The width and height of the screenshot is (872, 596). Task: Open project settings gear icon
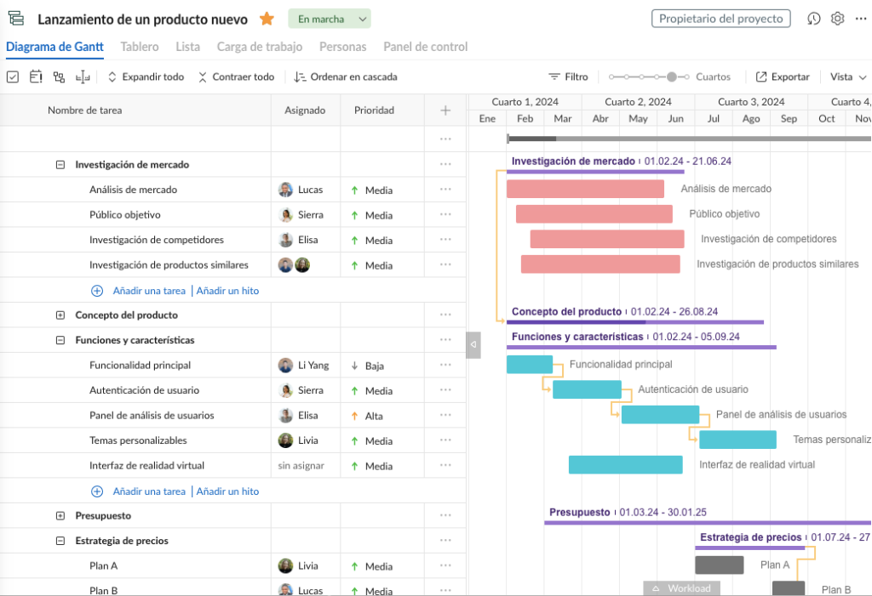click(838, 19)
